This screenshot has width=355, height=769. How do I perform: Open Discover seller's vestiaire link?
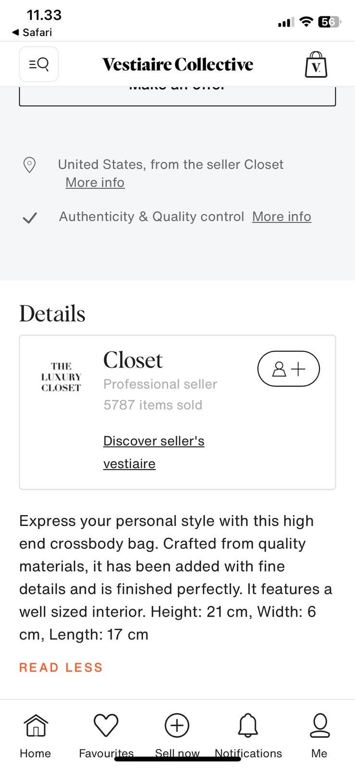click(154, 452)
